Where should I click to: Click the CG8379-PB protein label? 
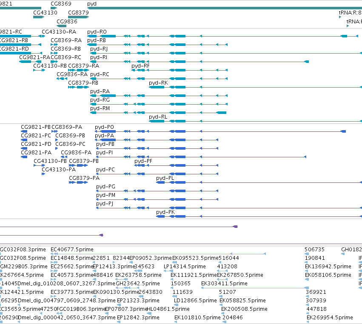coord(84,162)
